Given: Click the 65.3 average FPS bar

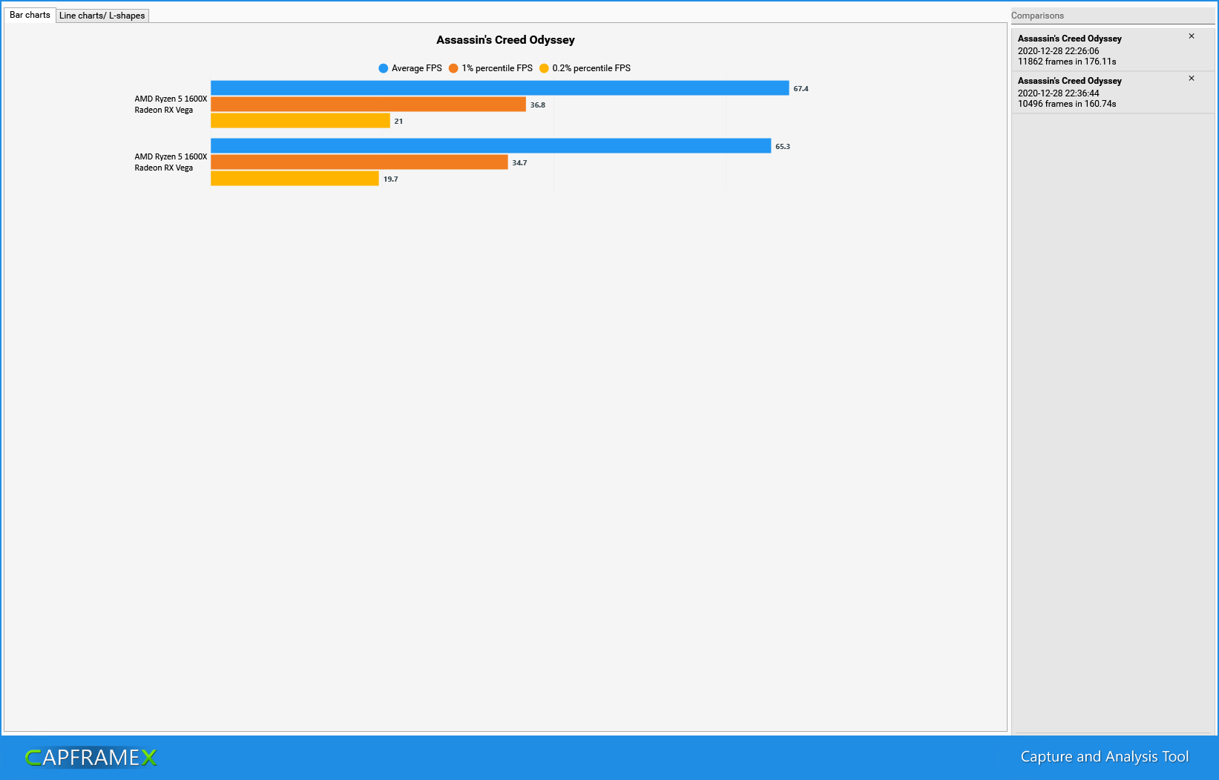Looking at the screenshot, I should (491, 146).
